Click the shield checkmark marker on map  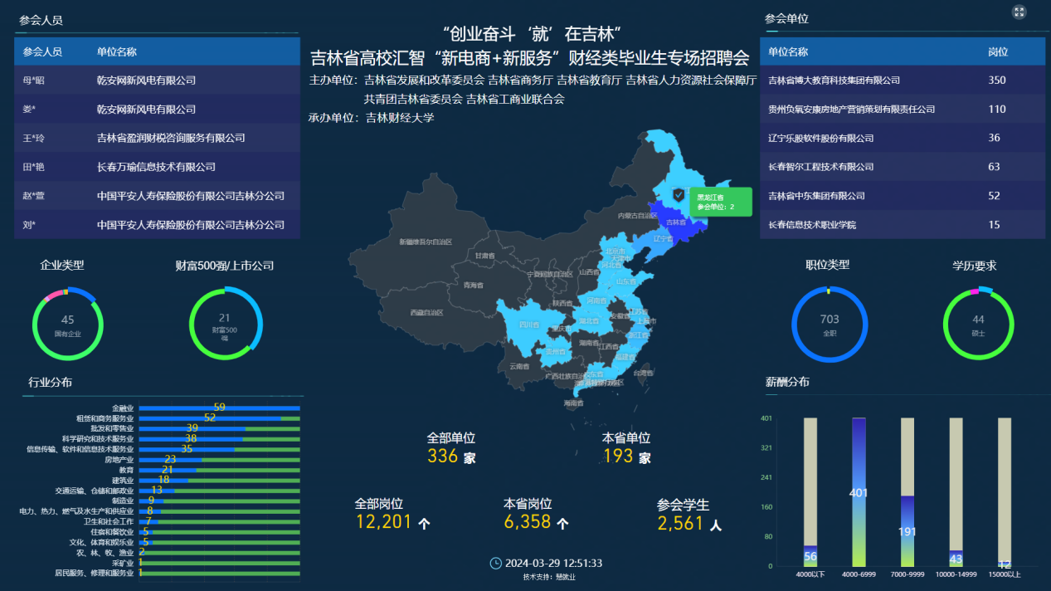679,194
